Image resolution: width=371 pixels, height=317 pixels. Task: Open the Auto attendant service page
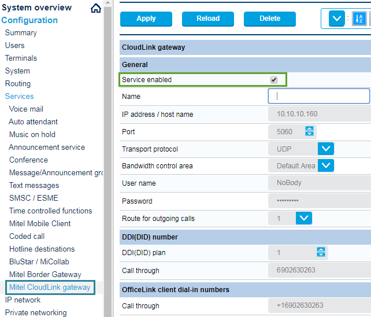point(34,121)
